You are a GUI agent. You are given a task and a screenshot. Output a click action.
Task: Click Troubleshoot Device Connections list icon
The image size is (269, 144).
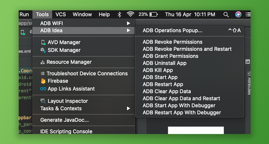tap(42, 74)
